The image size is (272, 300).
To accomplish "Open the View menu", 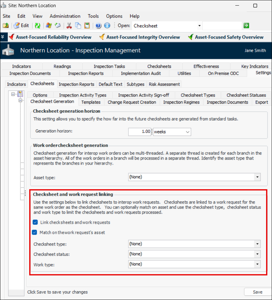I will click(x=37, y=16).
